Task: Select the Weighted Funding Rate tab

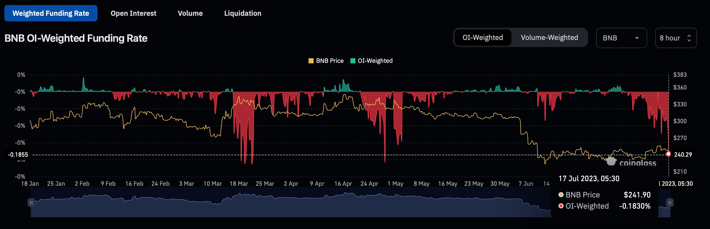Action: (x=51, y=13)
